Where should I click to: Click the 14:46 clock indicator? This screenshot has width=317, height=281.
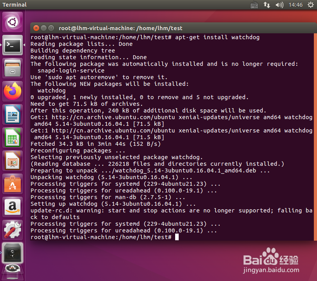tap(295, 5)
